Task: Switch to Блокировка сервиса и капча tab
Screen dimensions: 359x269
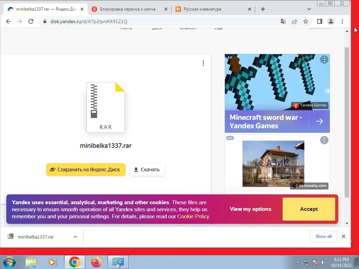Action: pyautogui.click(x=129, y=9)
